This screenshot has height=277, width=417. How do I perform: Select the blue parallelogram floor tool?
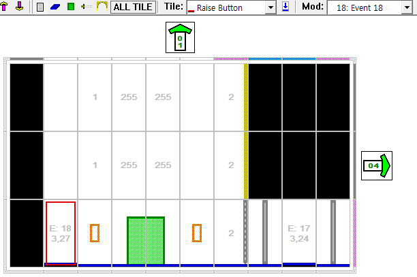coord(55,7)
